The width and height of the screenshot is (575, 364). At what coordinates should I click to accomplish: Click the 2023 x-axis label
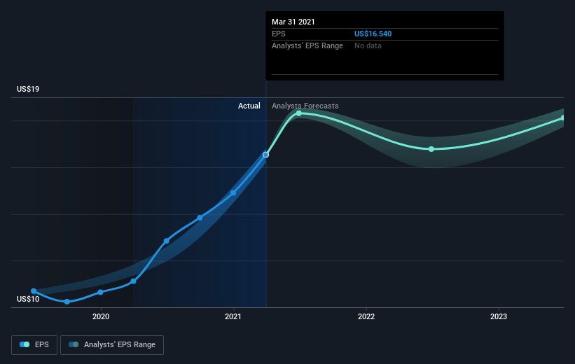tap(499, 316)
